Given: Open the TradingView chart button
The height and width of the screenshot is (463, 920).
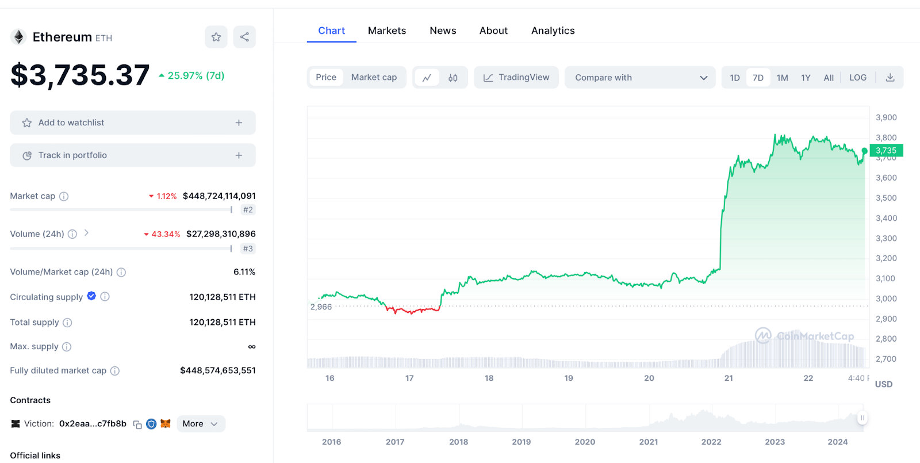Looking at the screenshot, I should (x=516, y=77).
